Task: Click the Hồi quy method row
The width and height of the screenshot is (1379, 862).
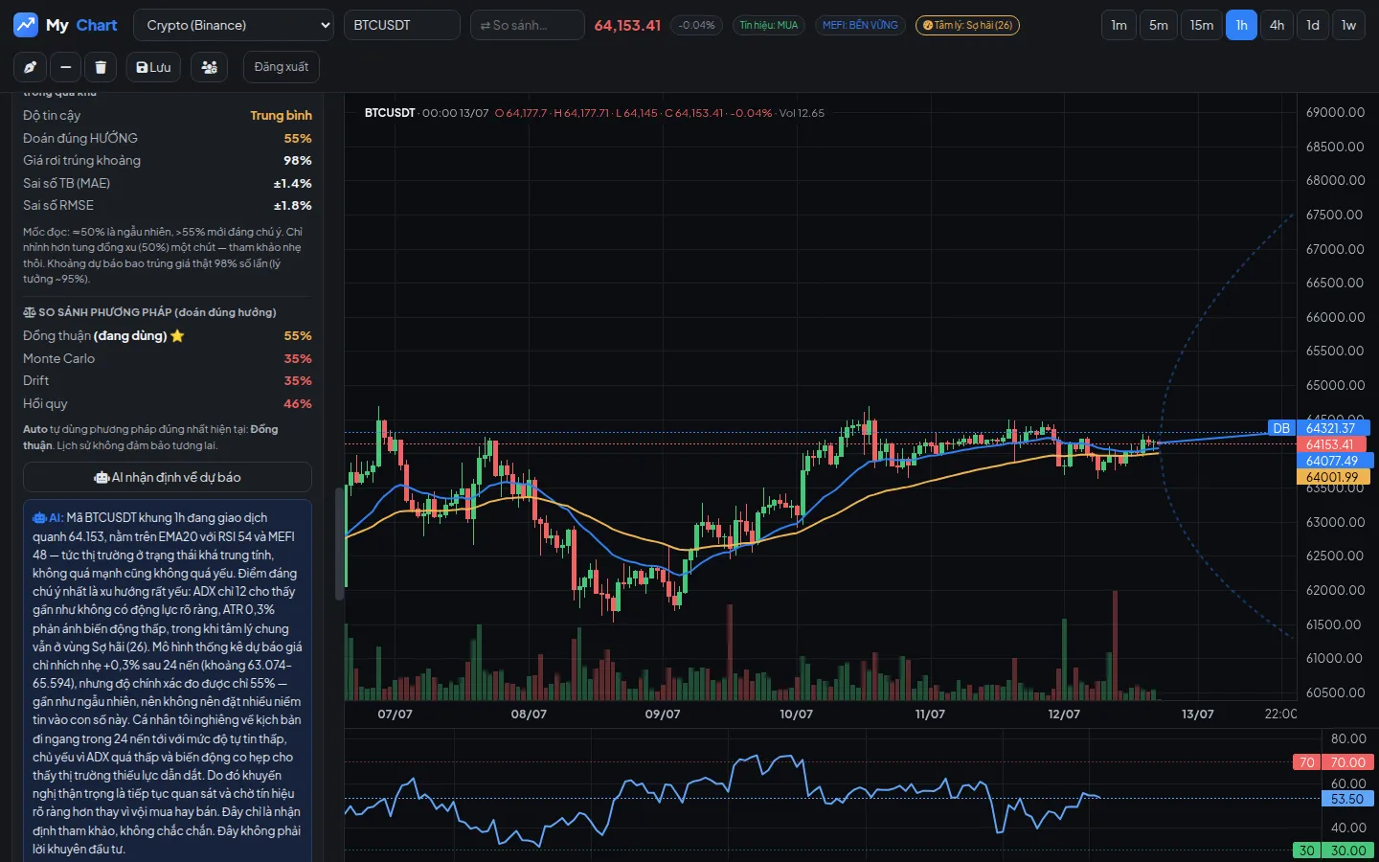Action: (x=168, y=403)
